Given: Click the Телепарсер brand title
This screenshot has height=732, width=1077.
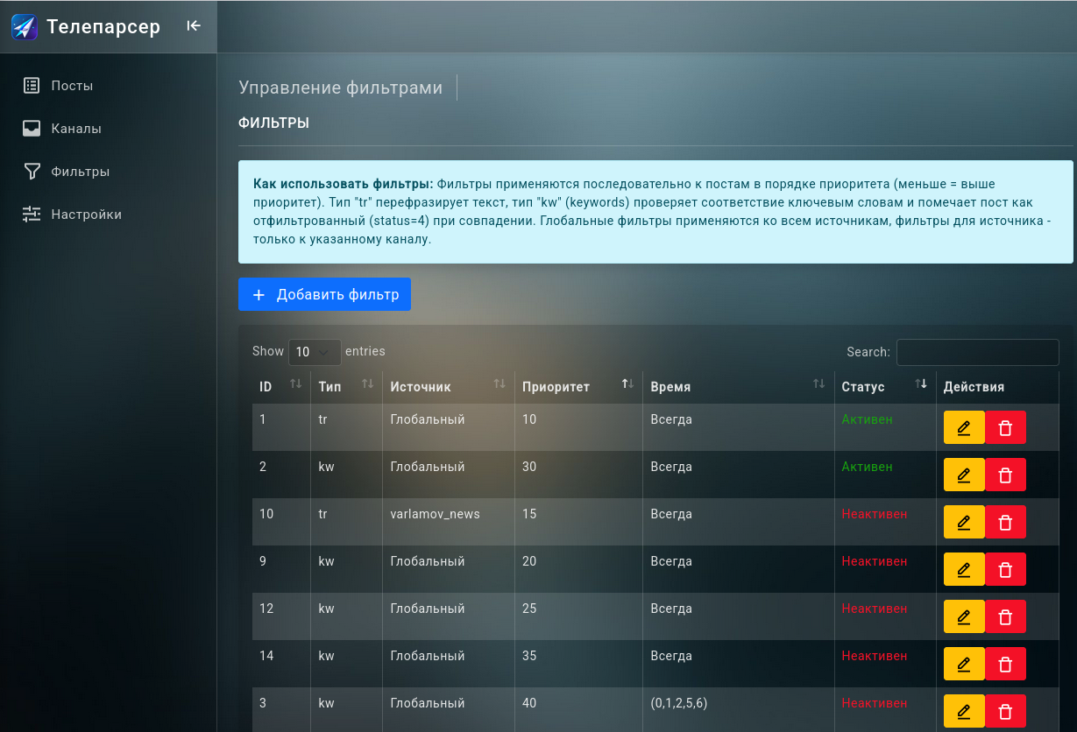Looking at the screenshot, I should [x=103, y=27].
